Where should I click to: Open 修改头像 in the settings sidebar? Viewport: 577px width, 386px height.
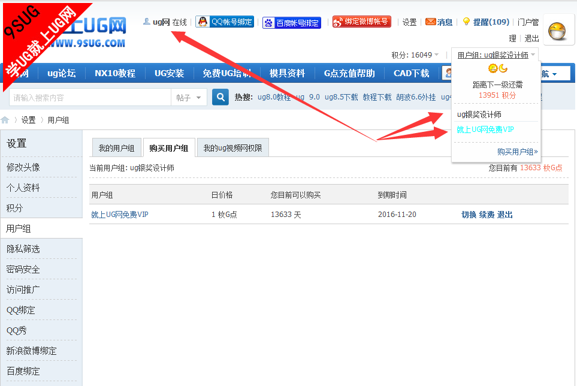click(23, 167)
